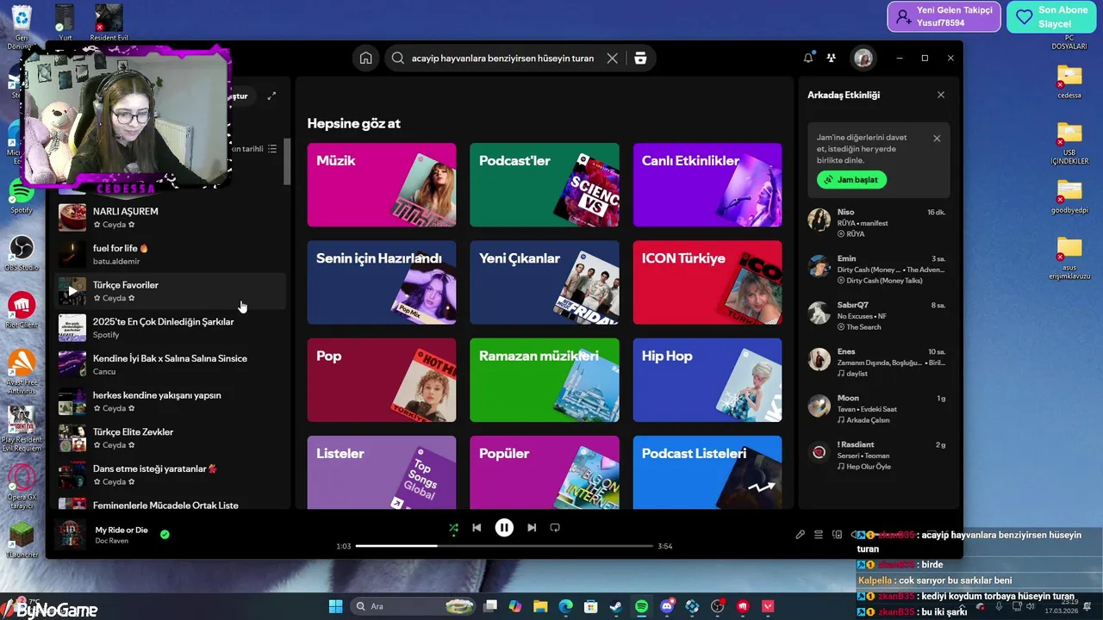Pause the current song

(x=504, y=527)
